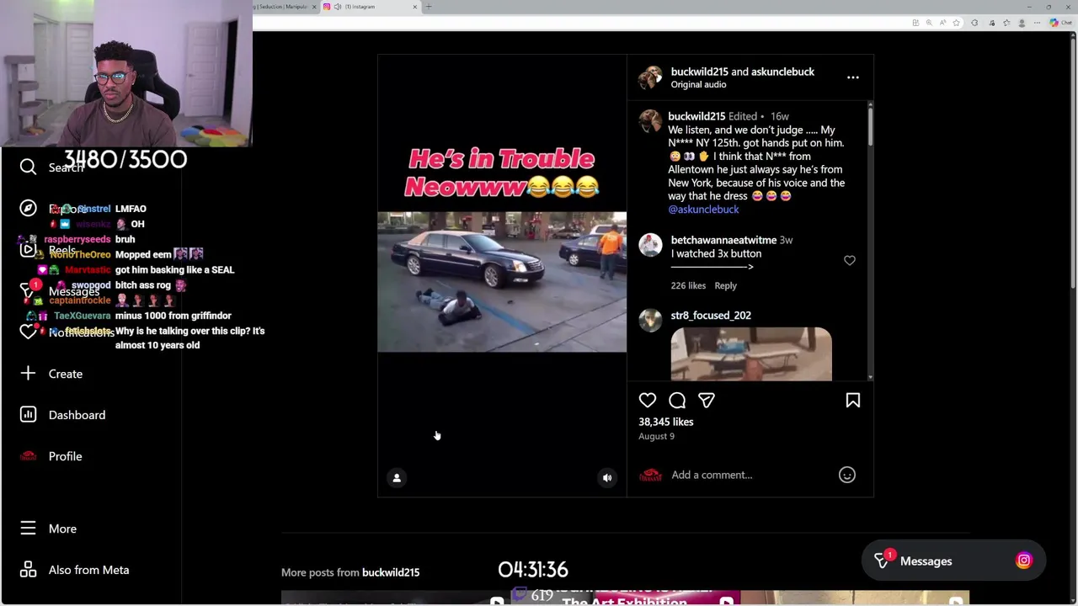
Task: Share the post via paper plane icon
Action: [x=707, y=401]
